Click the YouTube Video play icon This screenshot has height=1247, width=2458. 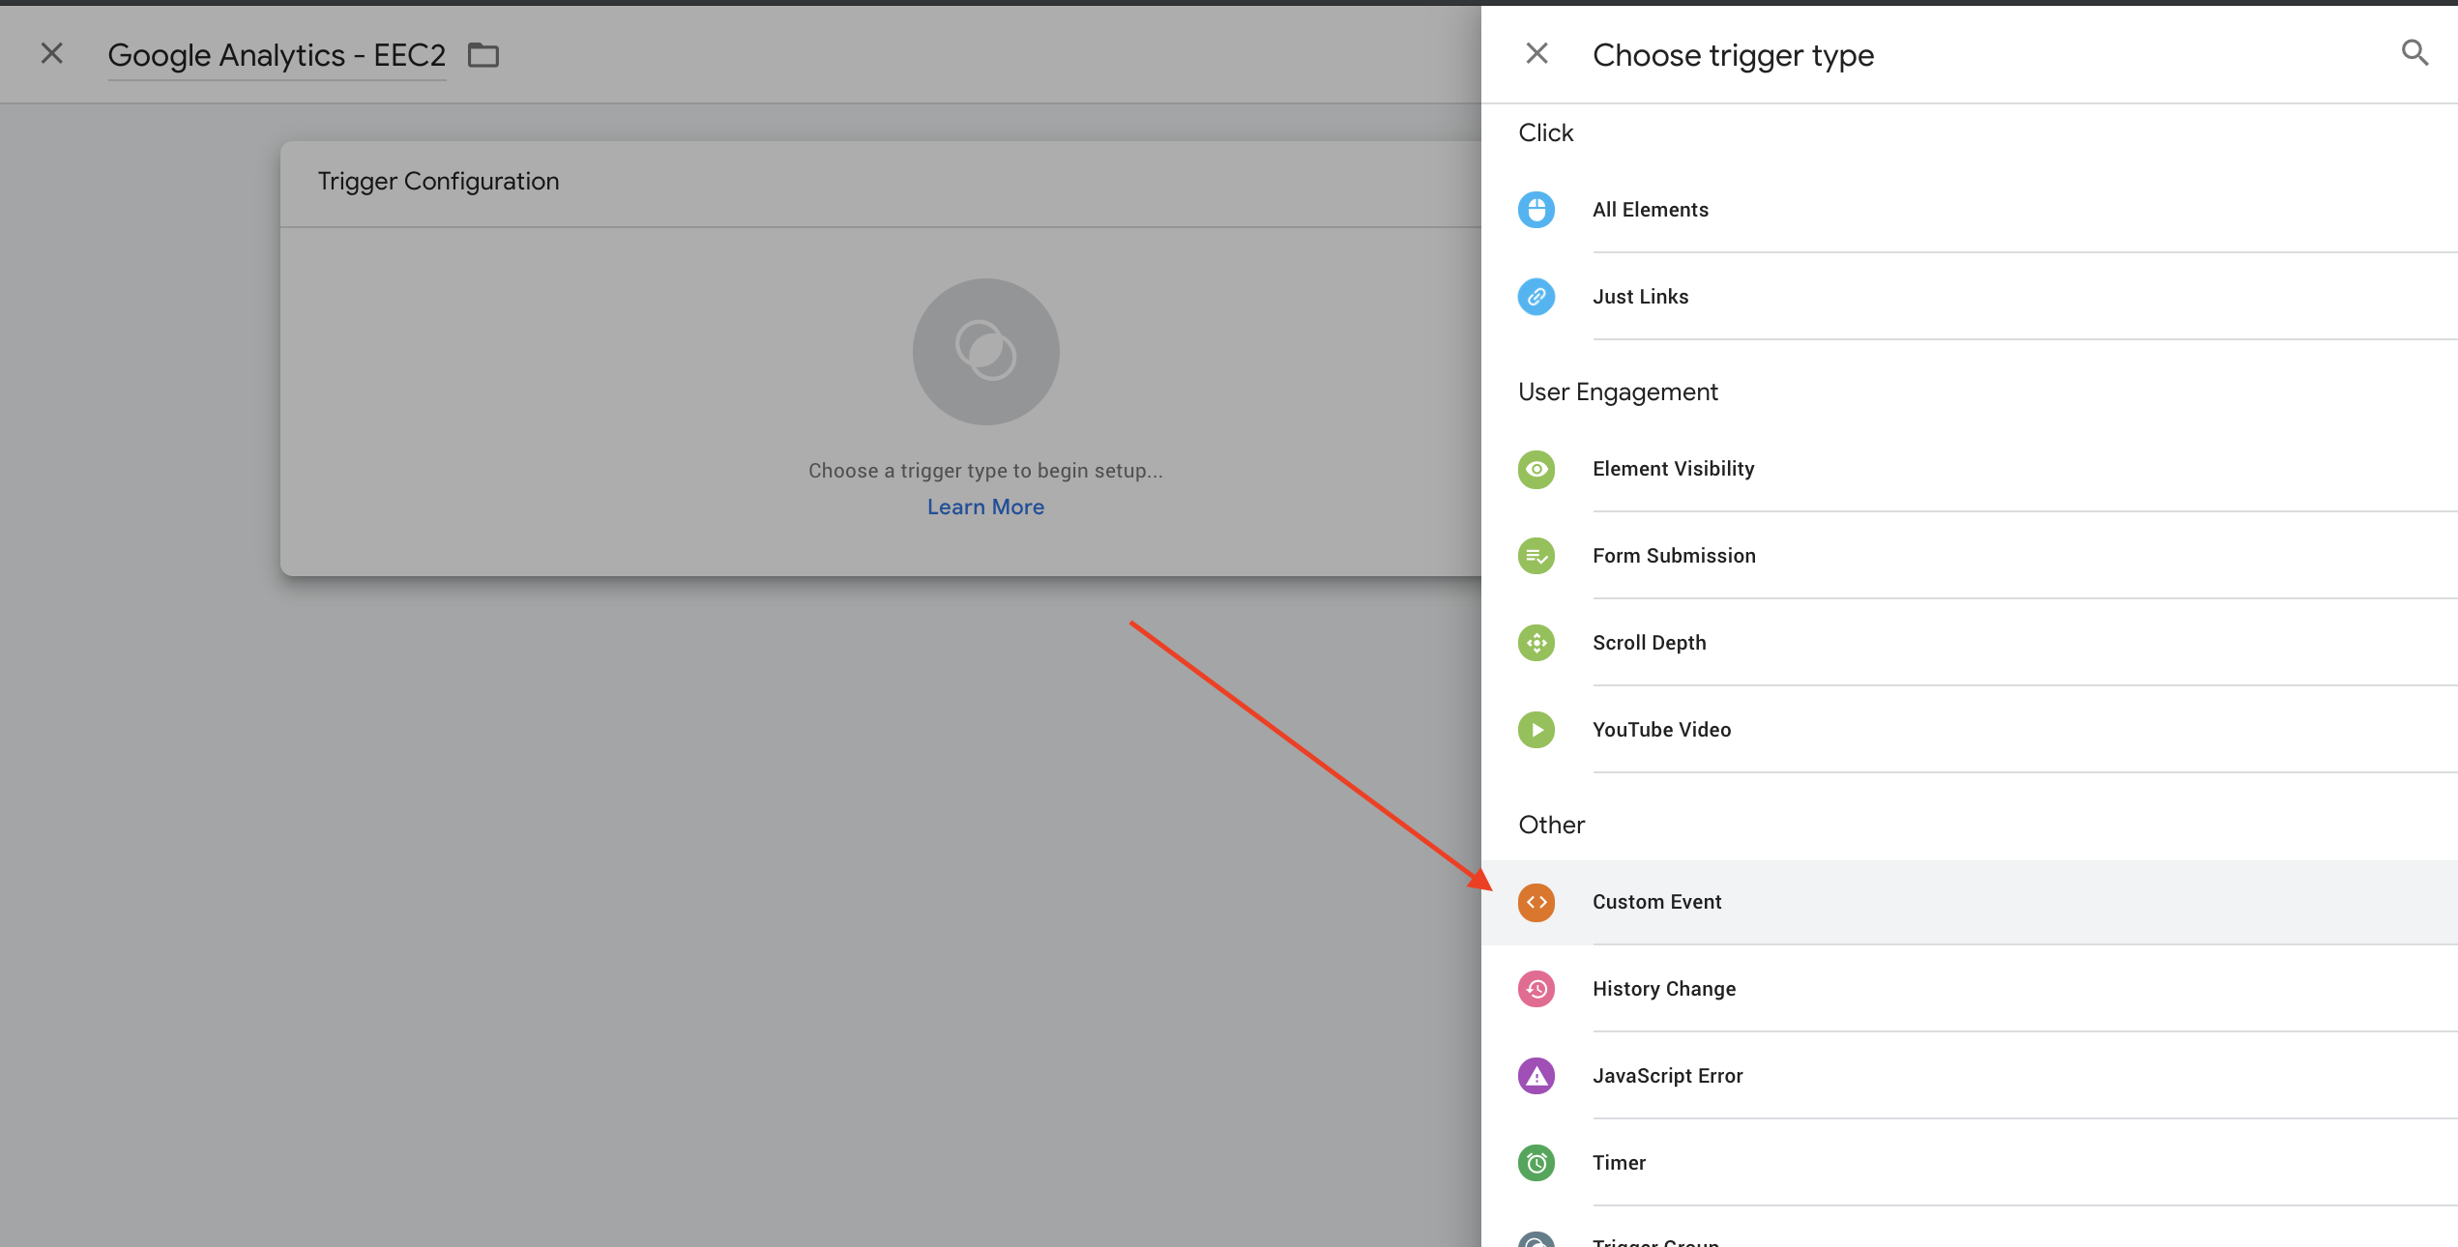(x=1536, y=730)
